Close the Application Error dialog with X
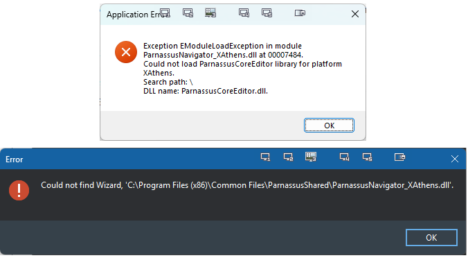 click(355, 14)
